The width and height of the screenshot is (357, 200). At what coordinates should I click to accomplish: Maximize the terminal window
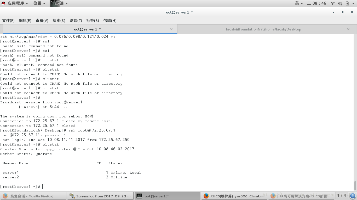coord(343,12)
